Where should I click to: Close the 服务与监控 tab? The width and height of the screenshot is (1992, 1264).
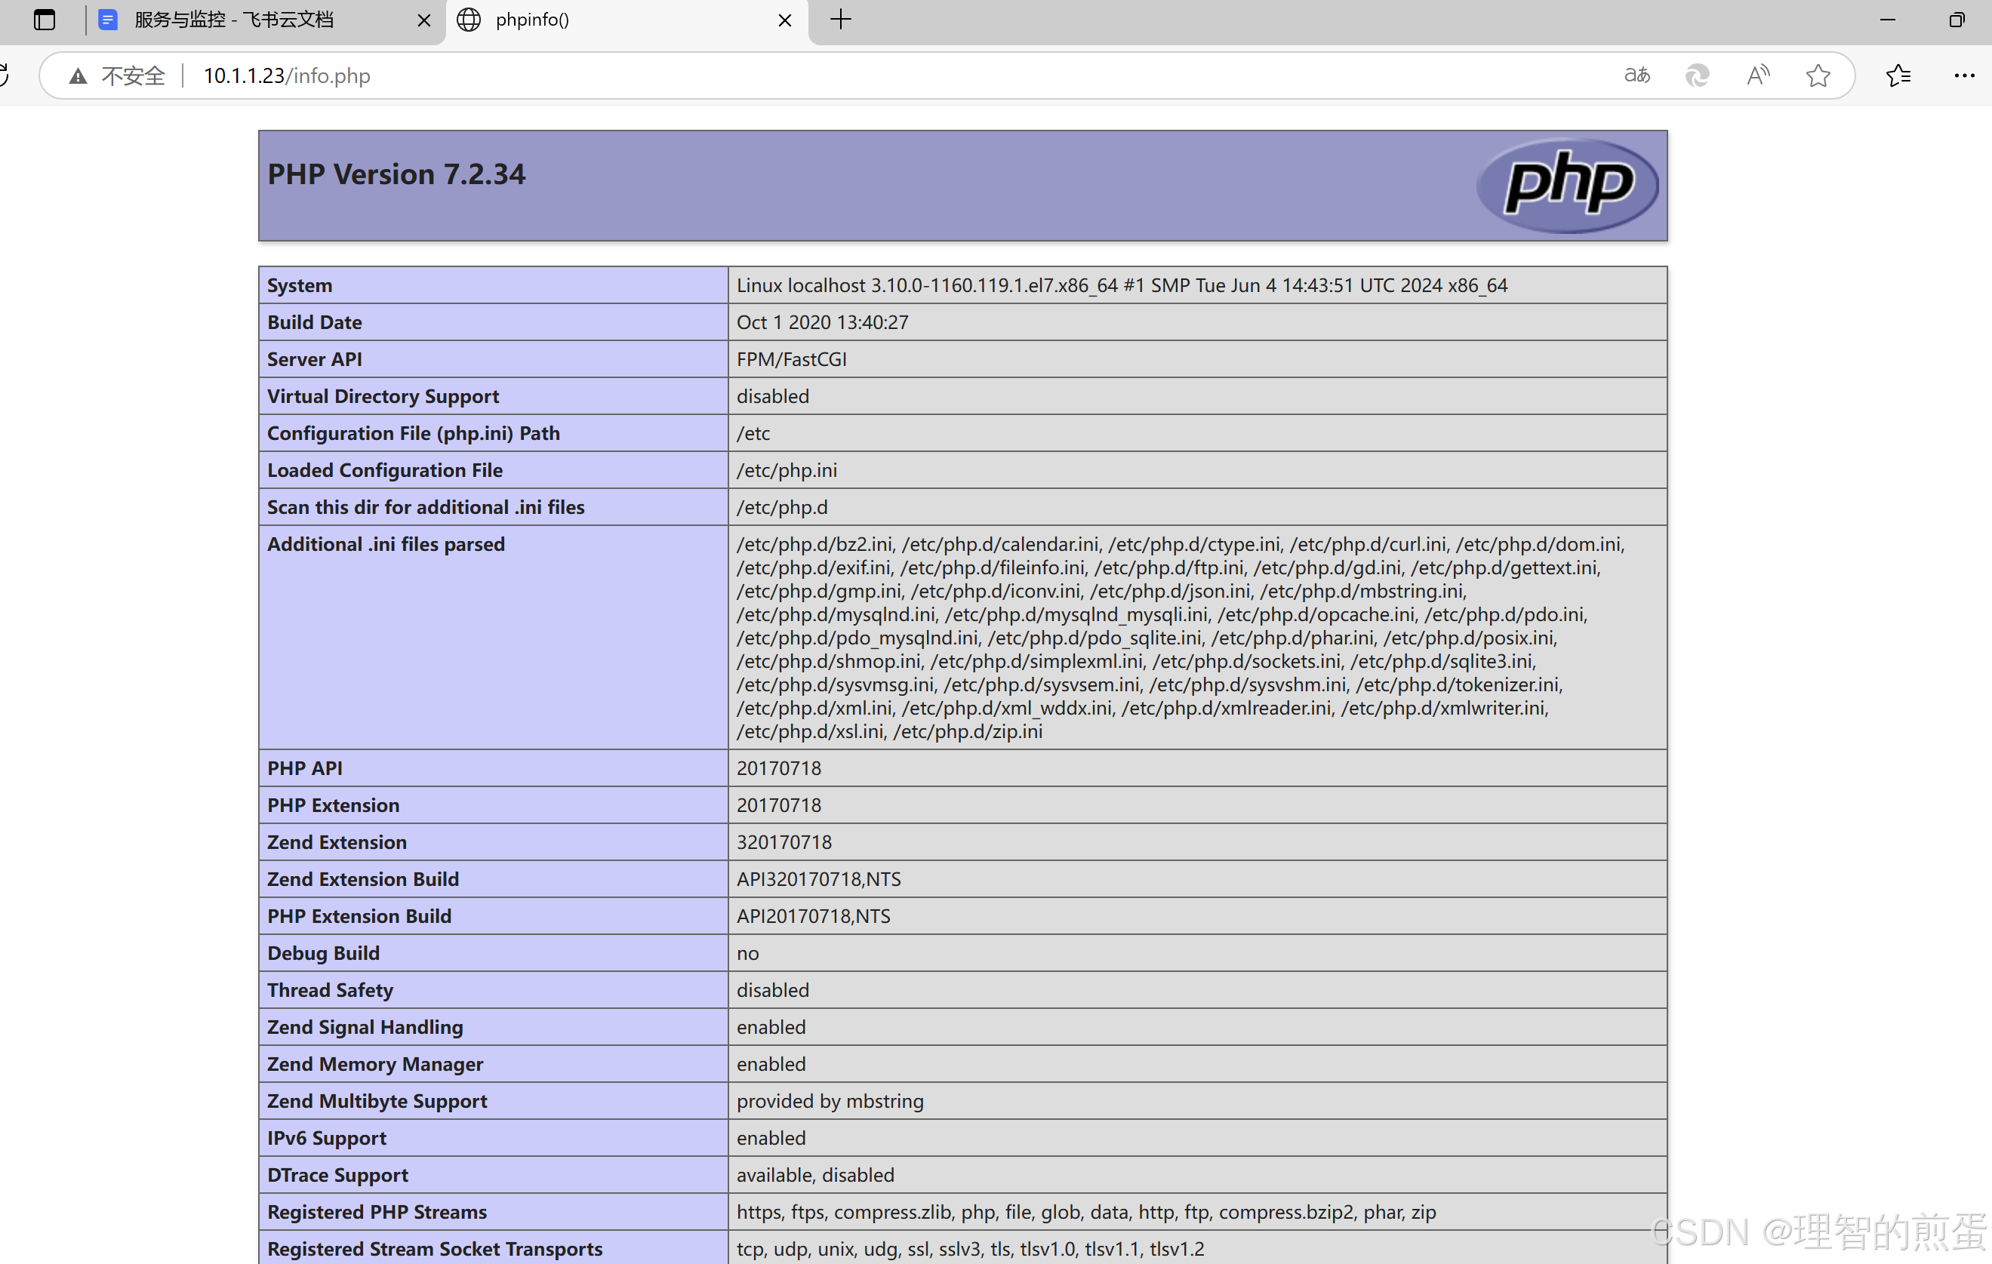coord(423,20)
